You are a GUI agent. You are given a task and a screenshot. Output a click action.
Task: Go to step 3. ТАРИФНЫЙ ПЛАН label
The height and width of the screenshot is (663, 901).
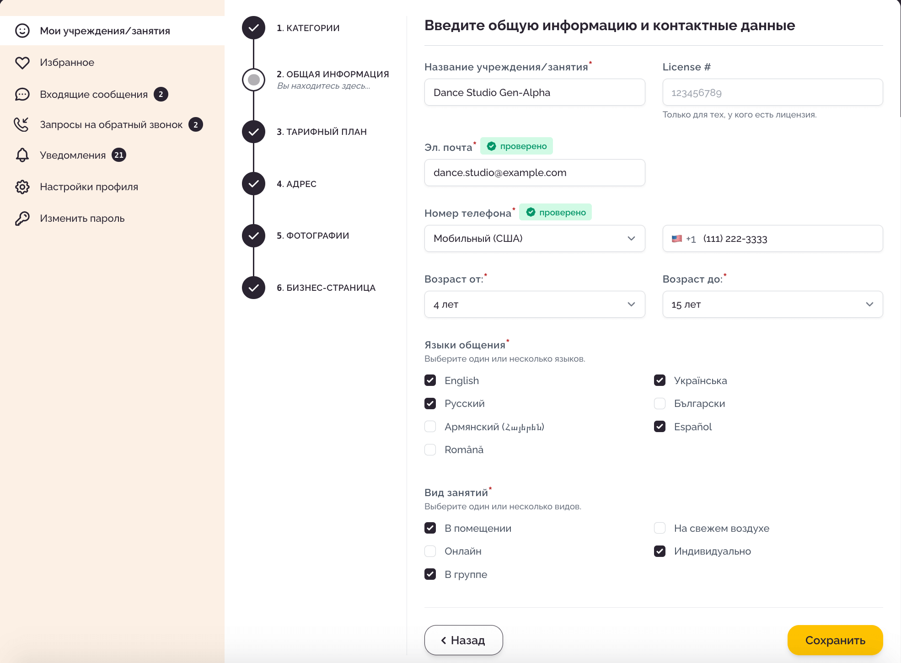tap(322, 132)
